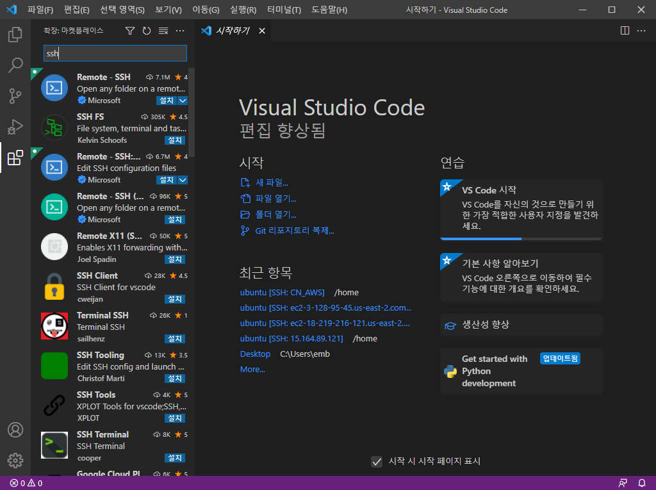Click the More... recent items link
This screenshot has height=490, width=656.
252,370
